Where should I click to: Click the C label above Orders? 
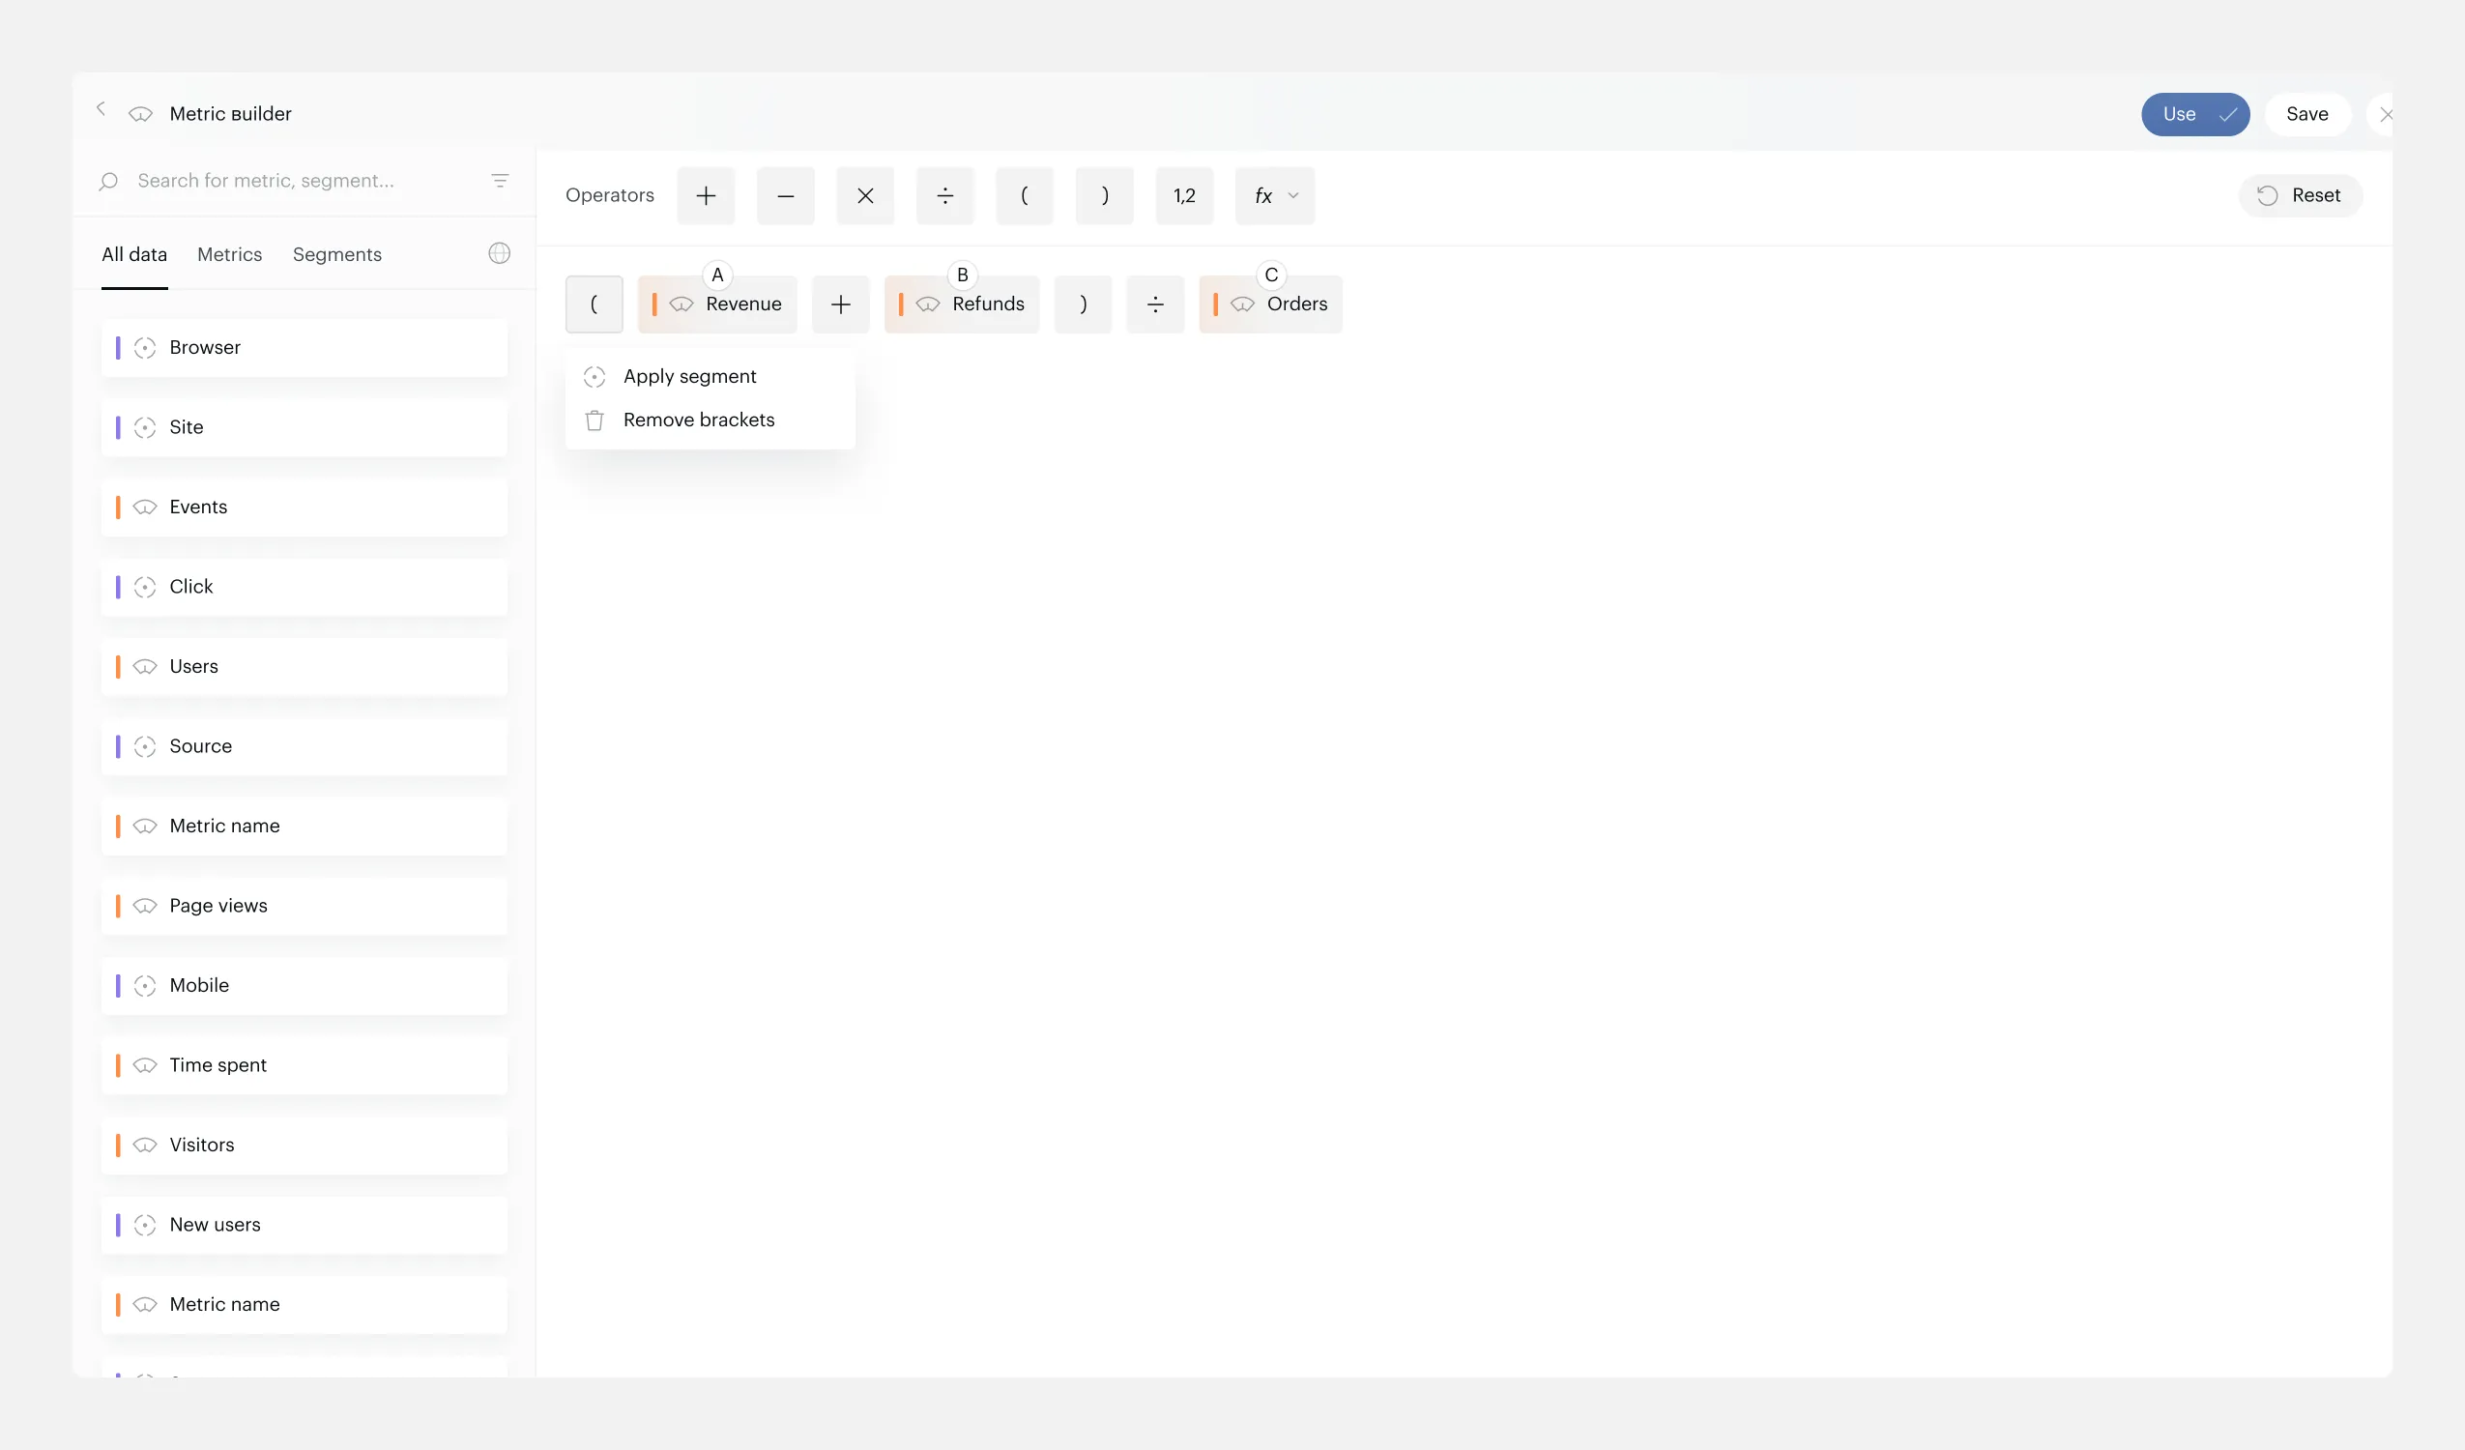point(1270,275)
